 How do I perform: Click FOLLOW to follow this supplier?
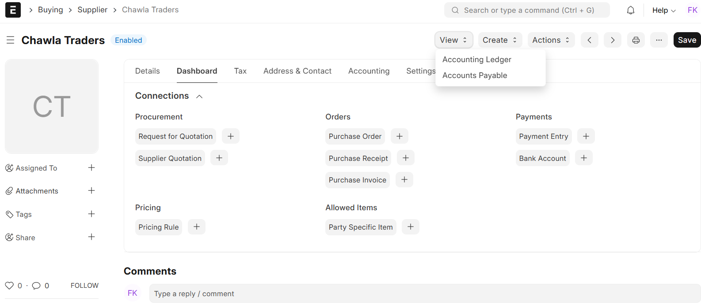tap(84, 286)
